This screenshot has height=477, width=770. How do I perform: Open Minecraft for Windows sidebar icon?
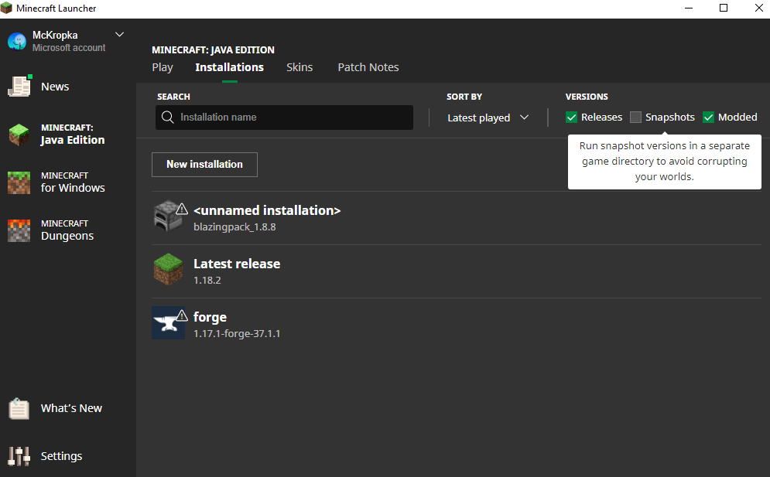click(19, 182)
